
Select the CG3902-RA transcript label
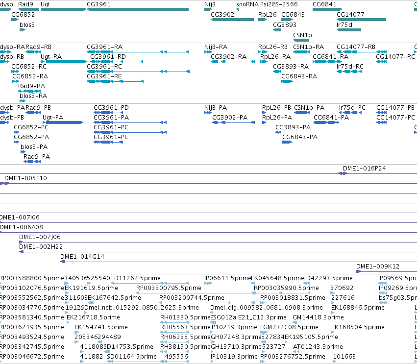(228, 57)
